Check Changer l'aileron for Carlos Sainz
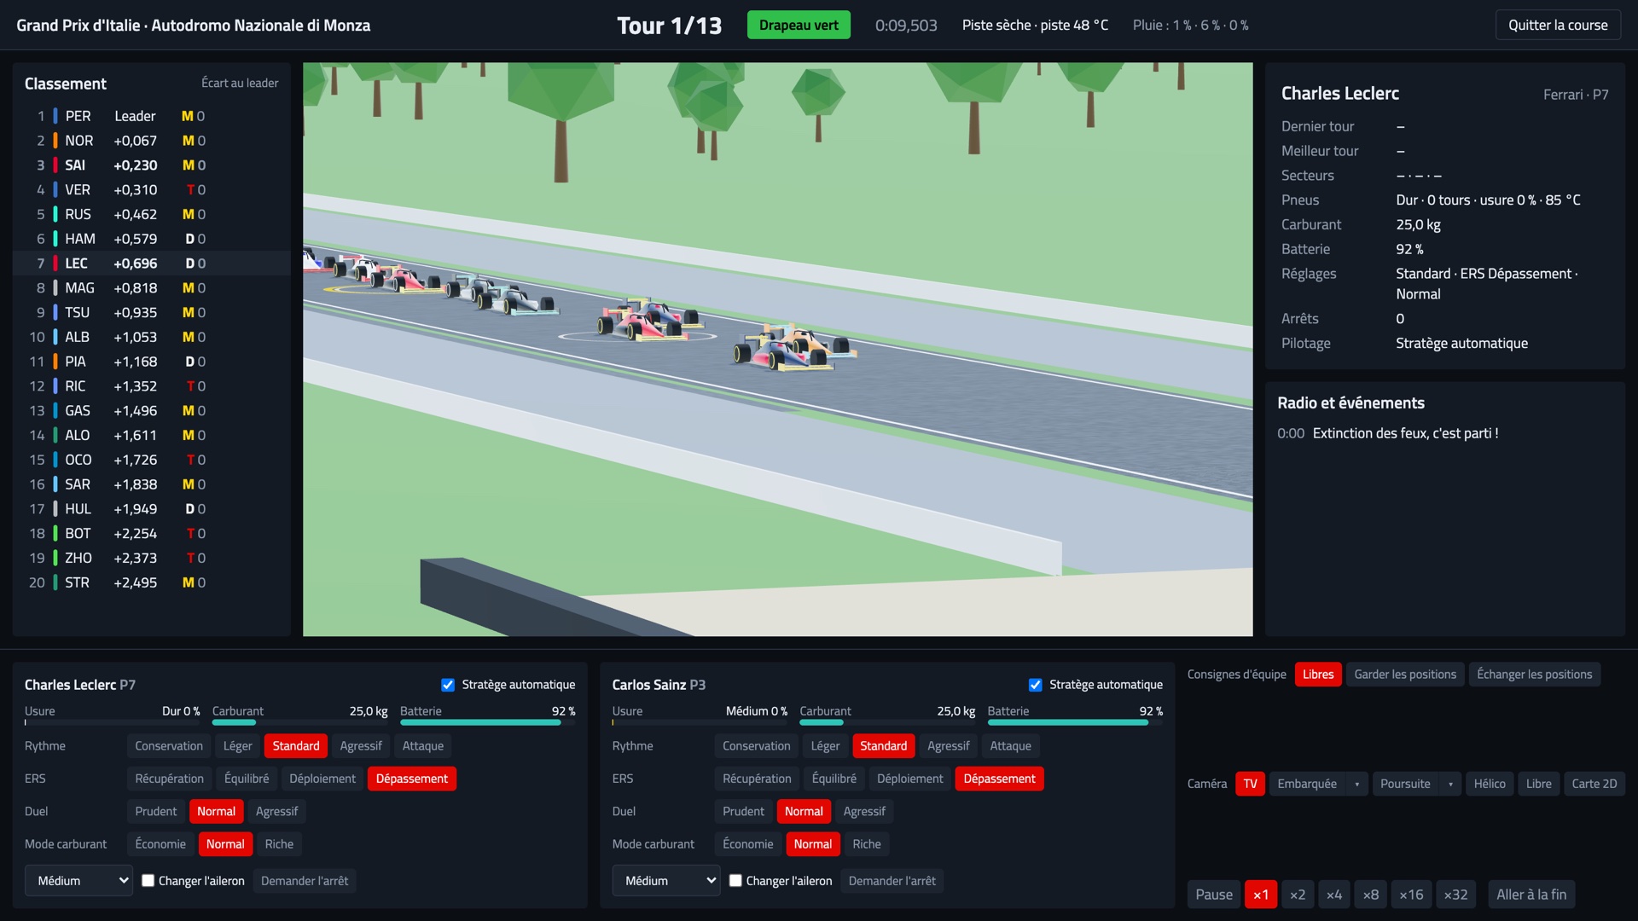The image size is (1638, 921). click(x=735, y=880)
